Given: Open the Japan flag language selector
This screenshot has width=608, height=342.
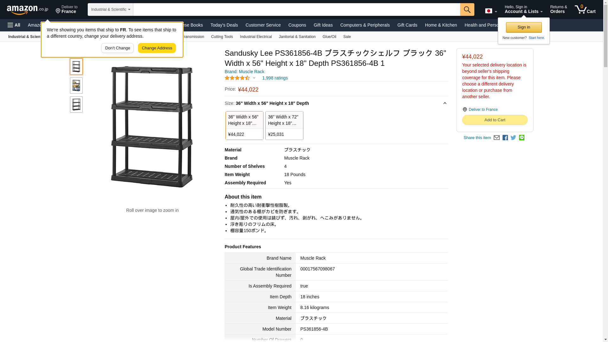Looking at the screenshot, I should [491, 11].
